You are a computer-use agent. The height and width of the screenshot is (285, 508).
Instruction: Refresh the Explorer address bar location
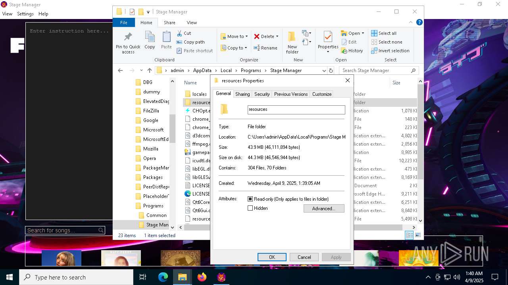click(331, 70)
